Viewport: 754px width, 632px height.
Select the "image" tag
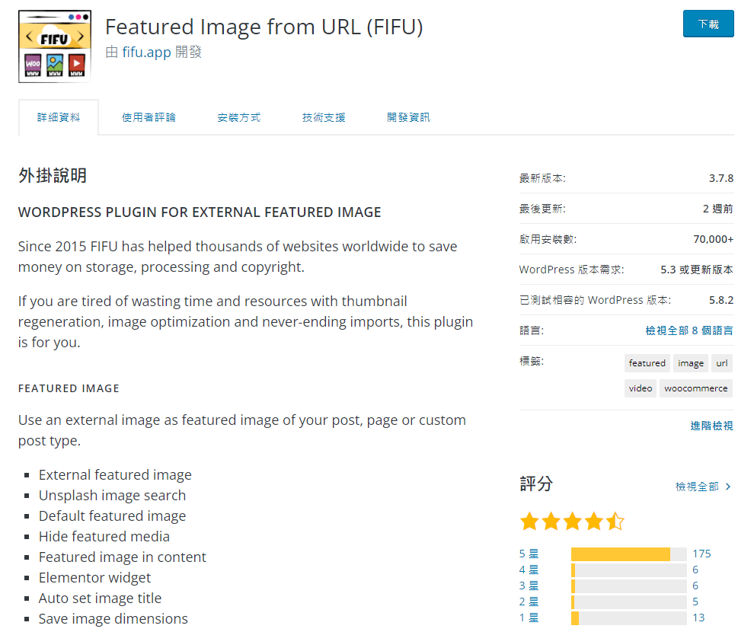pos(690,363)
